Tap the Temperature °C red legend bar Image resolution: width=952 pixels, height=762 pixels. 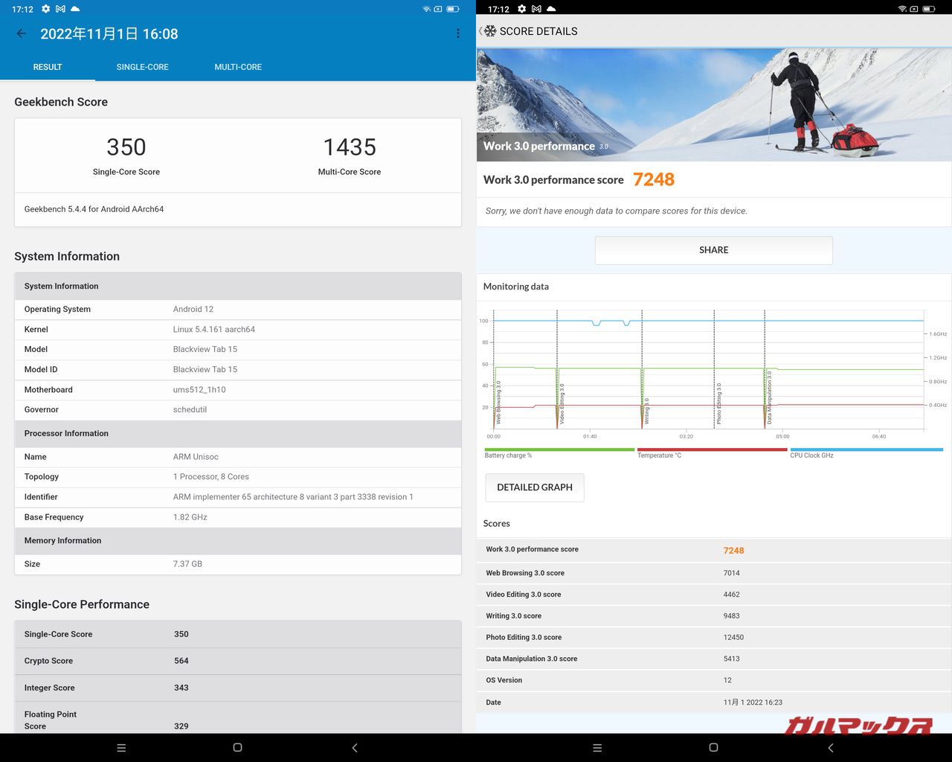point(712,450)
